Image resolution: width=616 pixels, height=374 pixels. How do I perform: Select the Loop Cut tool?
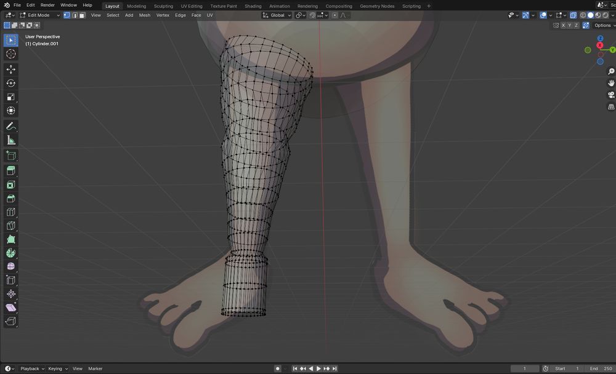[x=11, y=212]
